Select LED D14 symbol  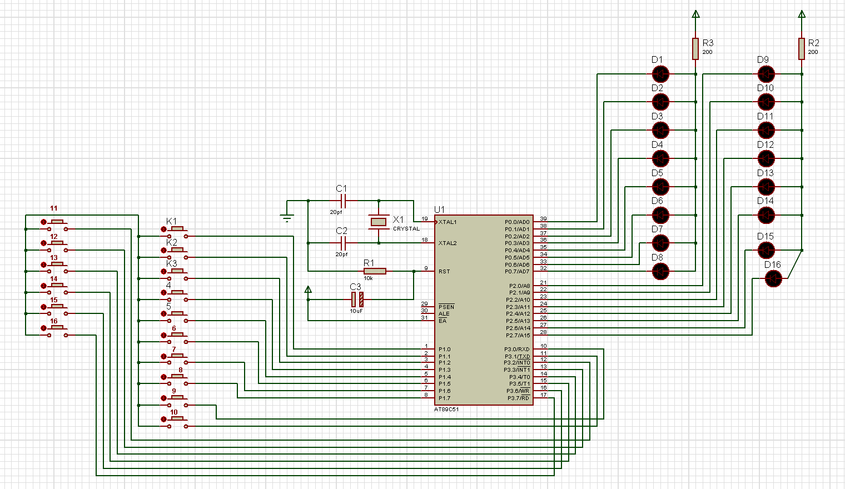point(766,215)
